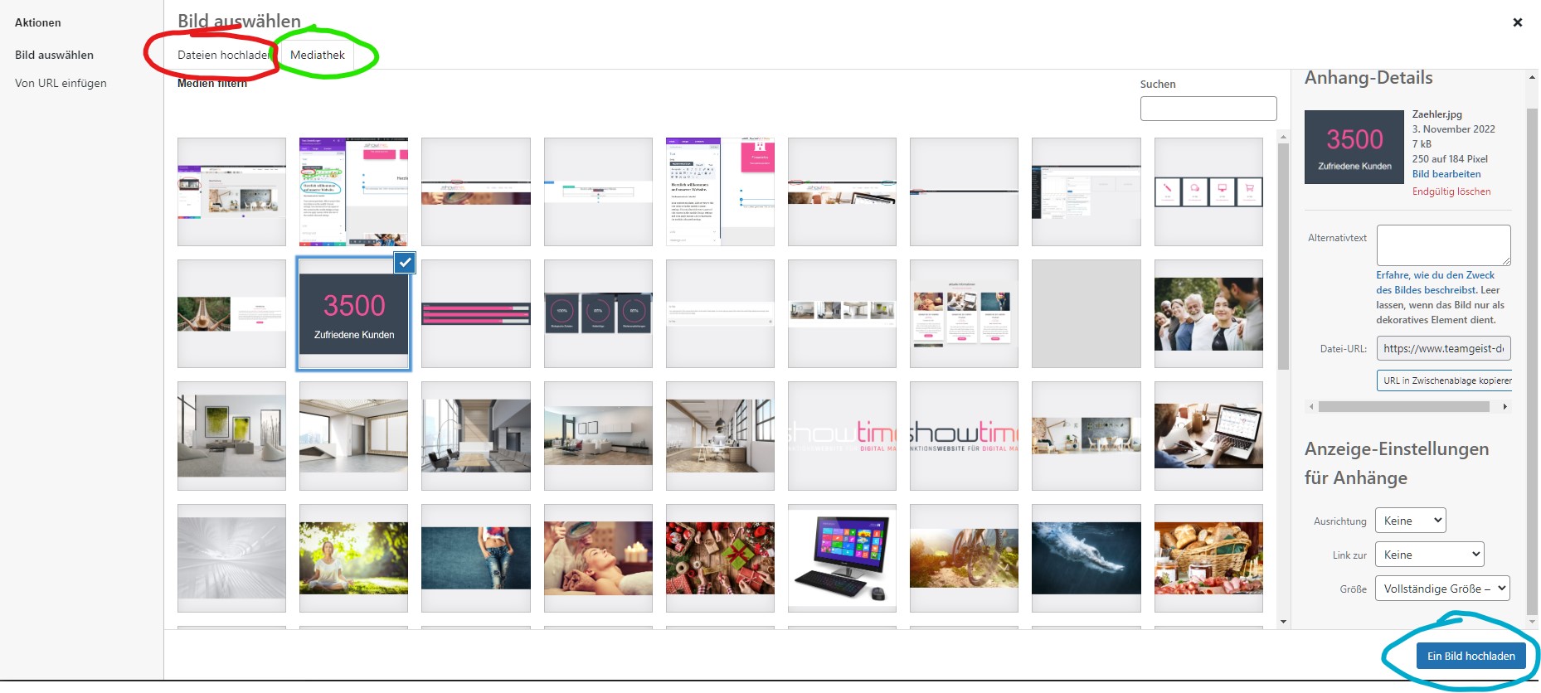This screenshot has height=693, width=1541.
Task: Select the blank gray placeholder thumbnail
Action: pos(1086,313)
